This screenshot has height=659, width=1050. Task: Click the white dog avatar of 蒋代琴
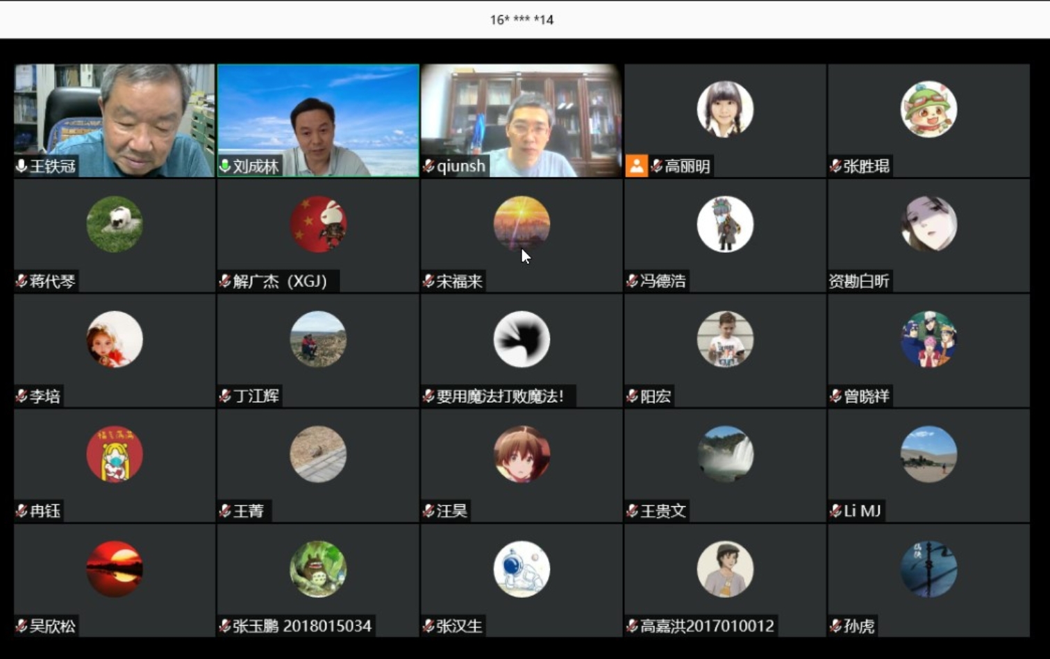click(115, 224)
